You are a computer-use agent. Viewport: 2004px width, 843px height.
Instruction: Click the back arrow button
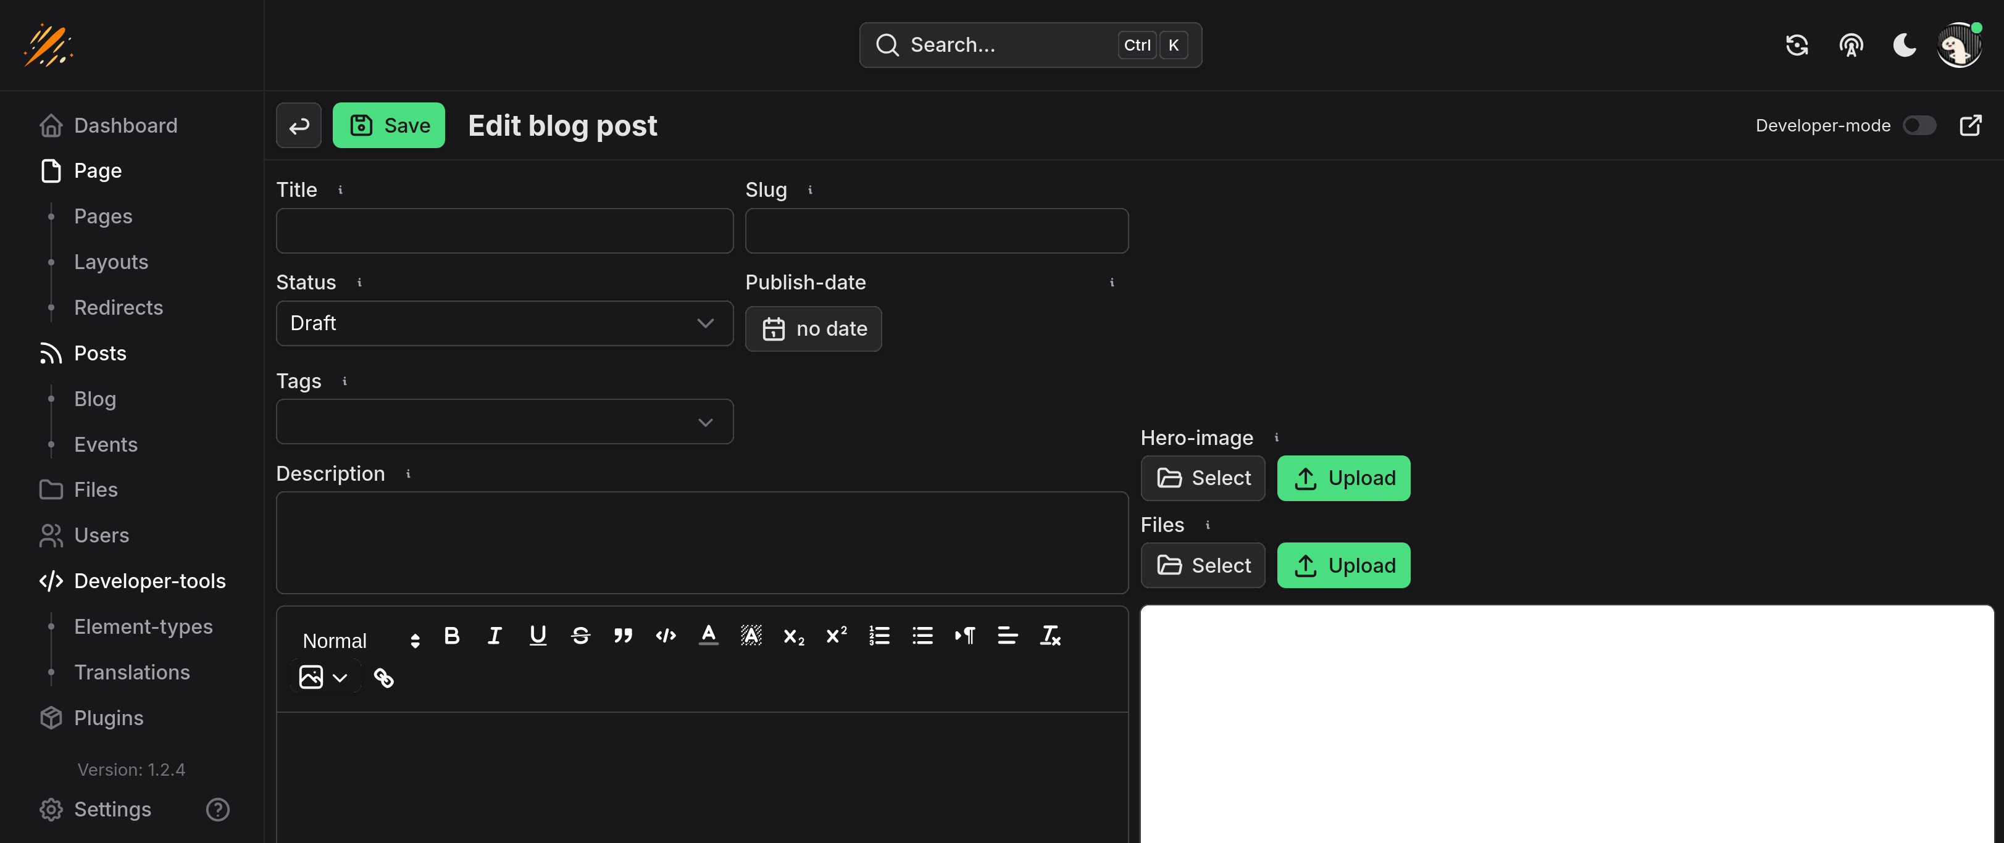[299, 125]
